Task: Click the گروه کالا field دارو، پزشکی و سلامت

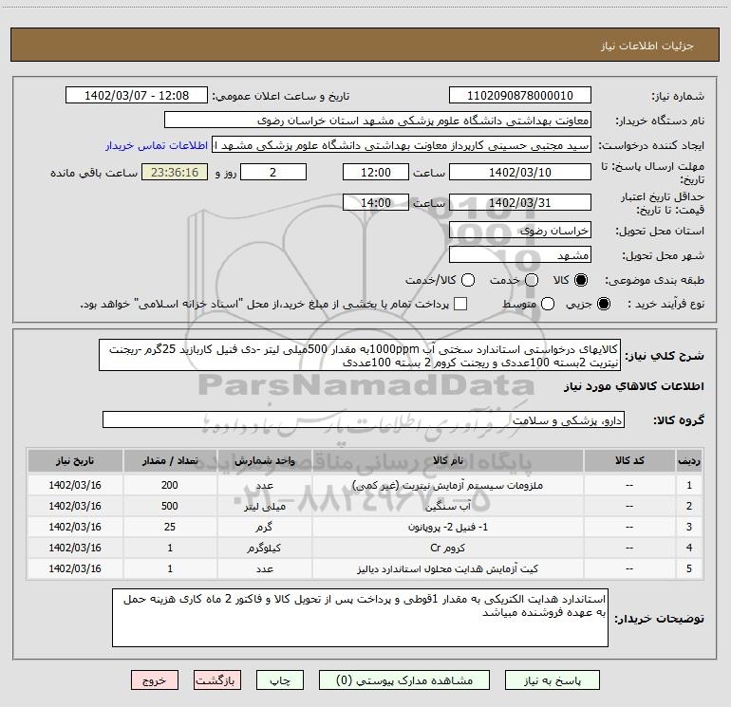Action: point(364,419)
